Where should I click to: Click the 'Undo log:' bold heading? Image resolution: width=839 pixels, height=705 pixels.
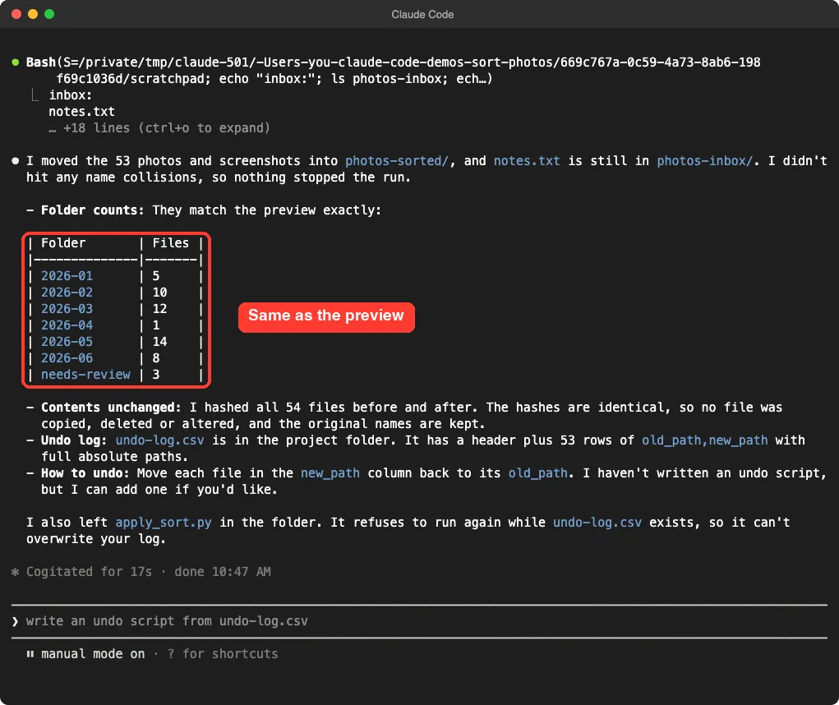click(x=74, y=440)
